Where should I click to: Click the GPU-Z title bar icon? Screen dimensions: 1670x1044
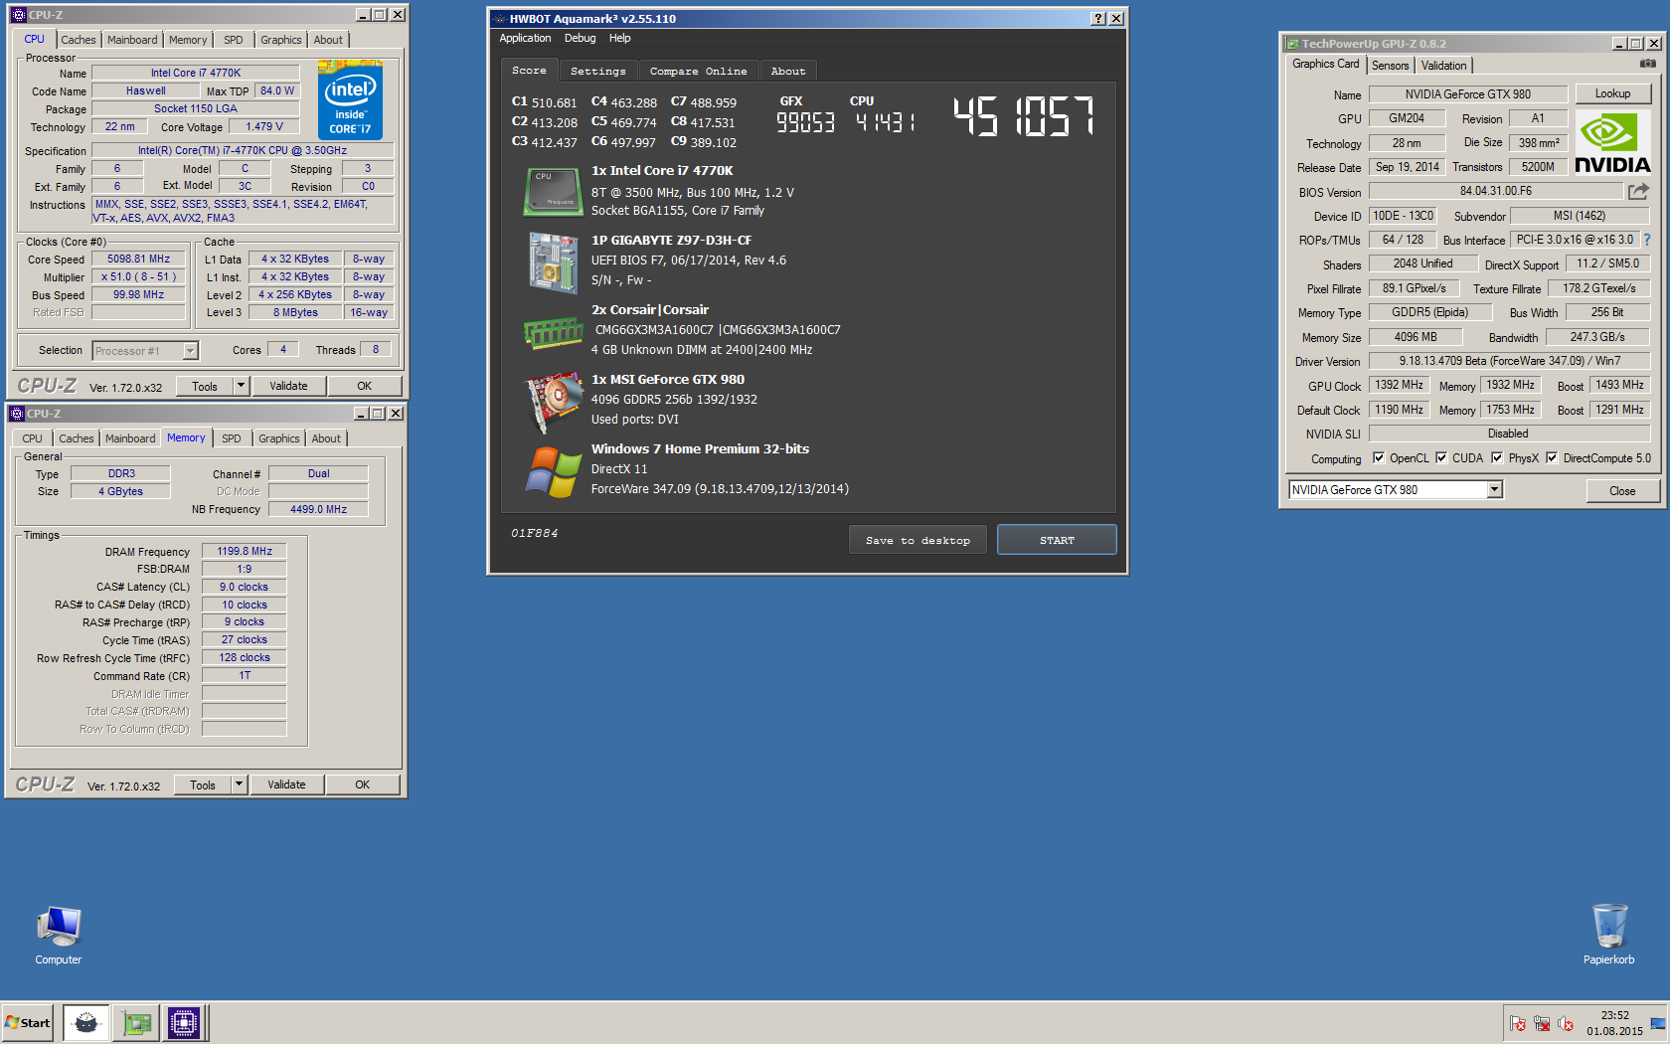coord(1292,44)
